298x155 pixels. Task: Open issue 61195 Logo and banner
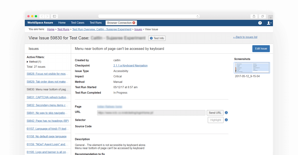tap(48, 152)
